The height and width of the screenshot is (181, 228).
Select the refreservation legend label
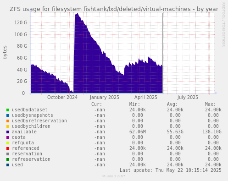pos(31,159)
